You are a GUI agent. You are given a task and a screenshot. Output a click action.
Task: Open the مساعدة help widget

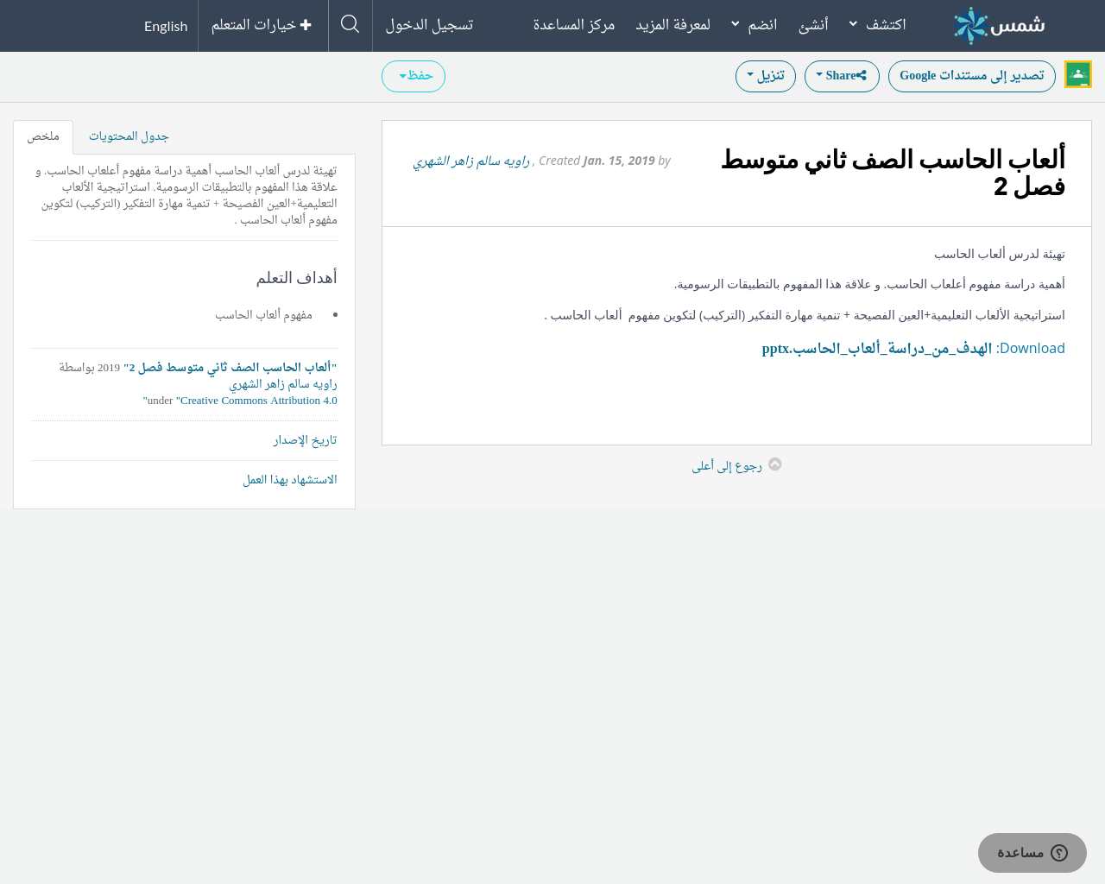(x=1032, y=853)
